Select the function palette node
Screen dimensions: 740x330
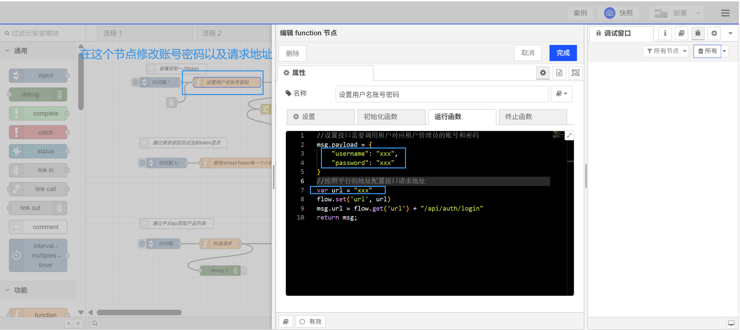(x=38, y=313)
